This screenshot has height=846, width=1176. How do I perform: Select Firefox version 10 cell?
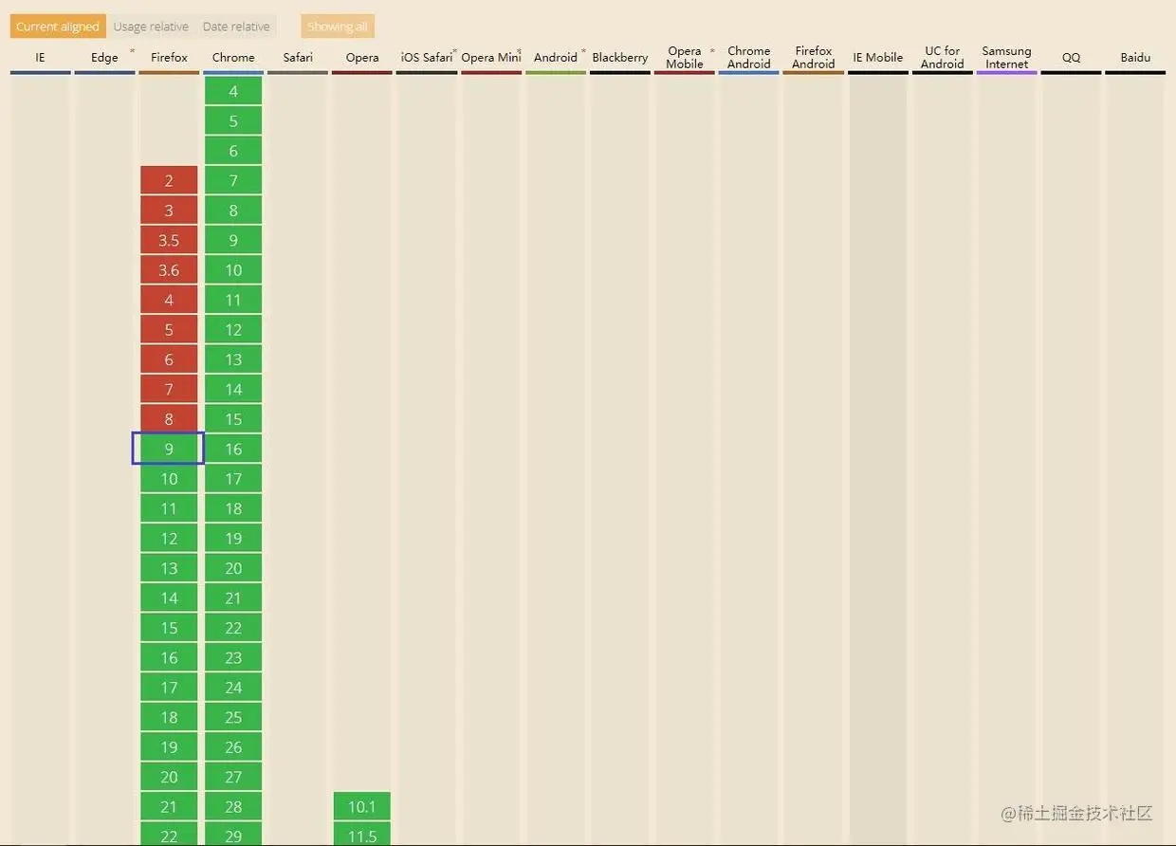pos(169,479)
